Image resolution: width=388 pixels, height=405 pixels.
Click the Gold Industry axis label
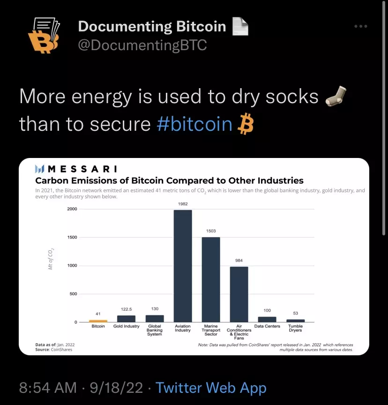(x=126, y=326)
